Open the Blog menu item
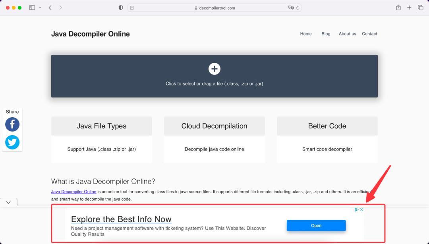The width and height of the screenshot is (429, 244). [x=326, y=34]
